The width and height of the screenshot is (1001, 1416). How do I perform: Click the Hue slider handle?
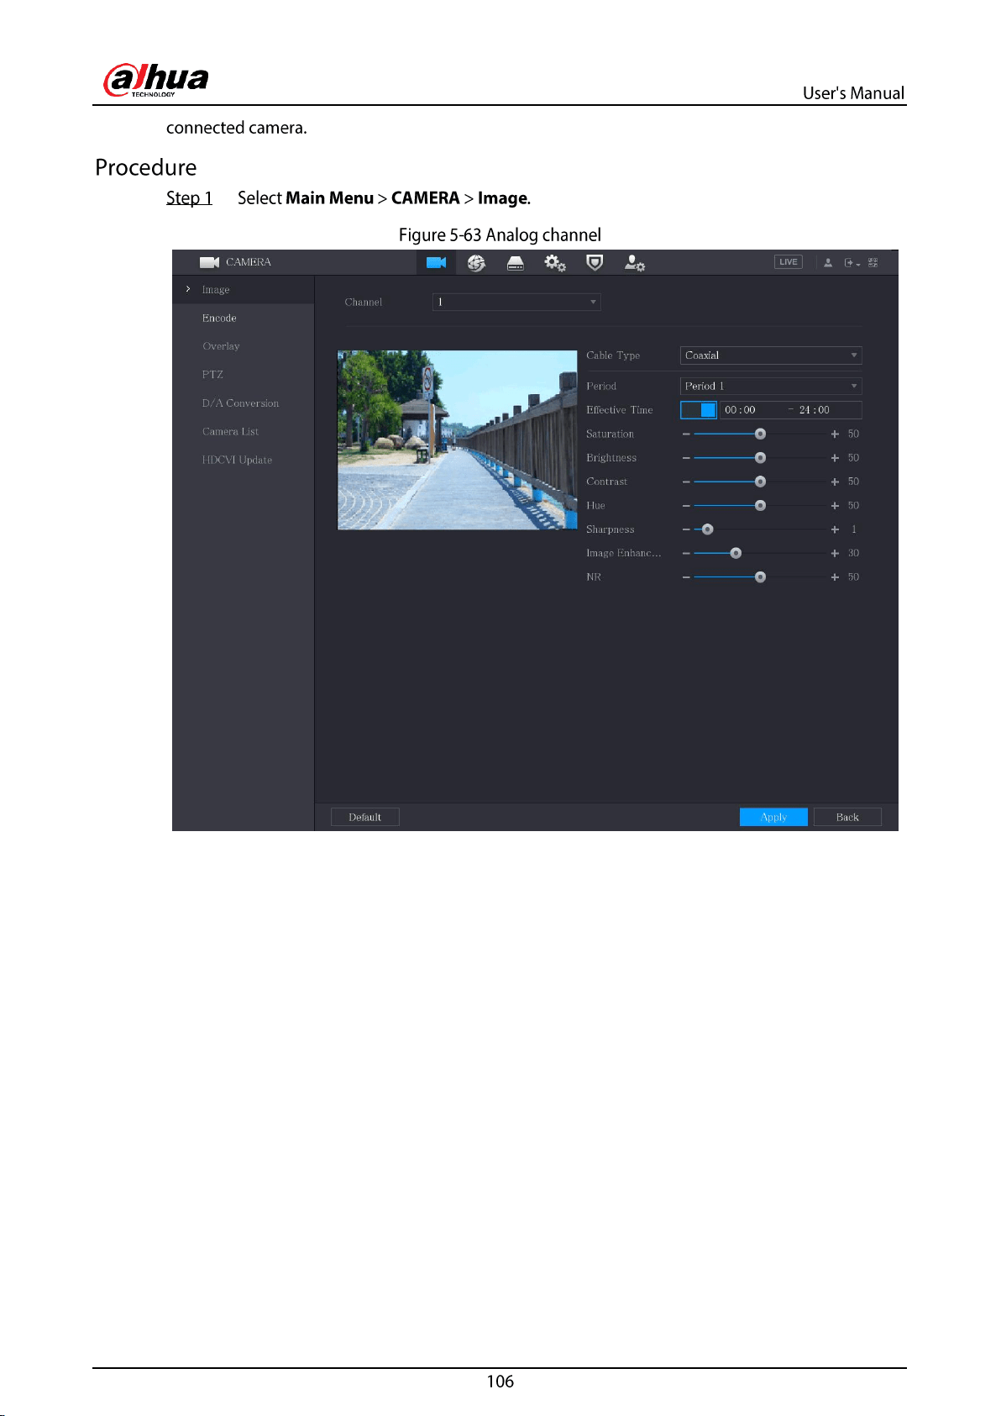760,506
